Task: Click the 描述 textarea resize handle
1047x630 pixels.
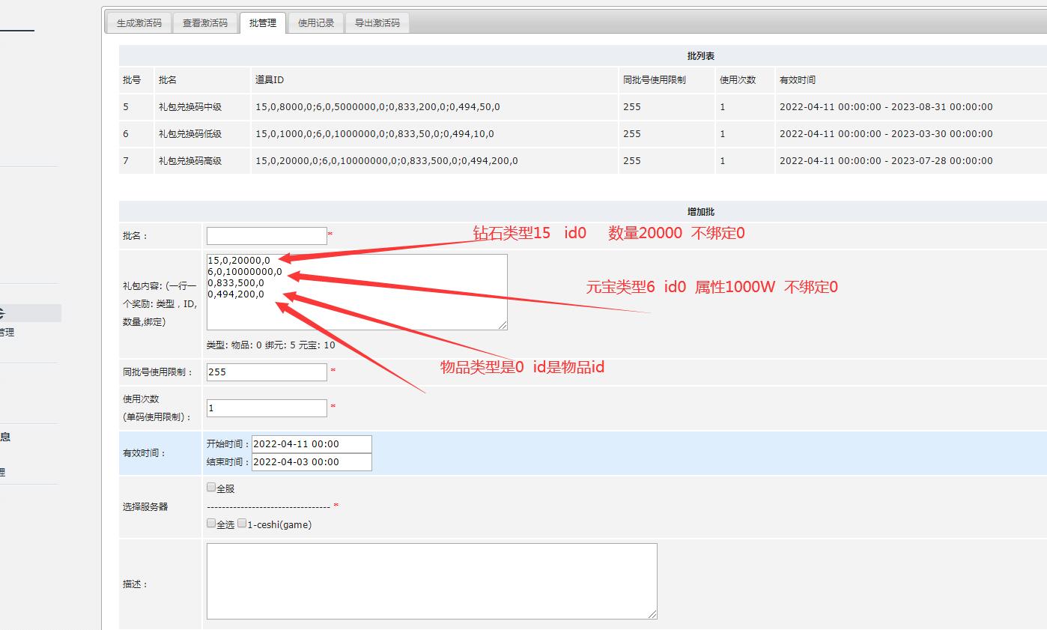Action: point(653,614)
